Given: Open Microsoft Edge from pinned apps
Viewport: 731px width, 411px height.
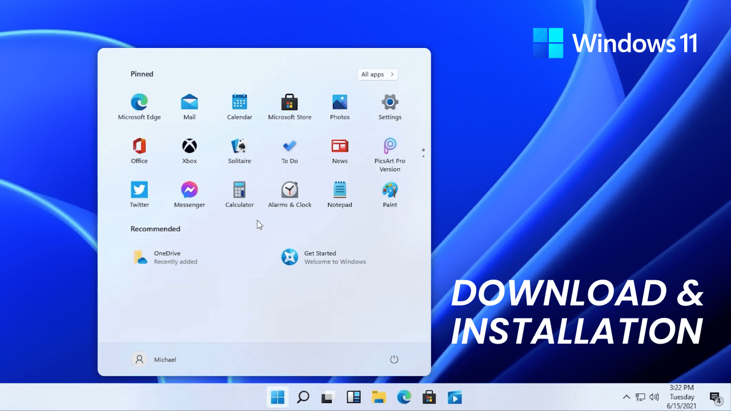Looking at the screenshot, I should [x=139, y=107].
